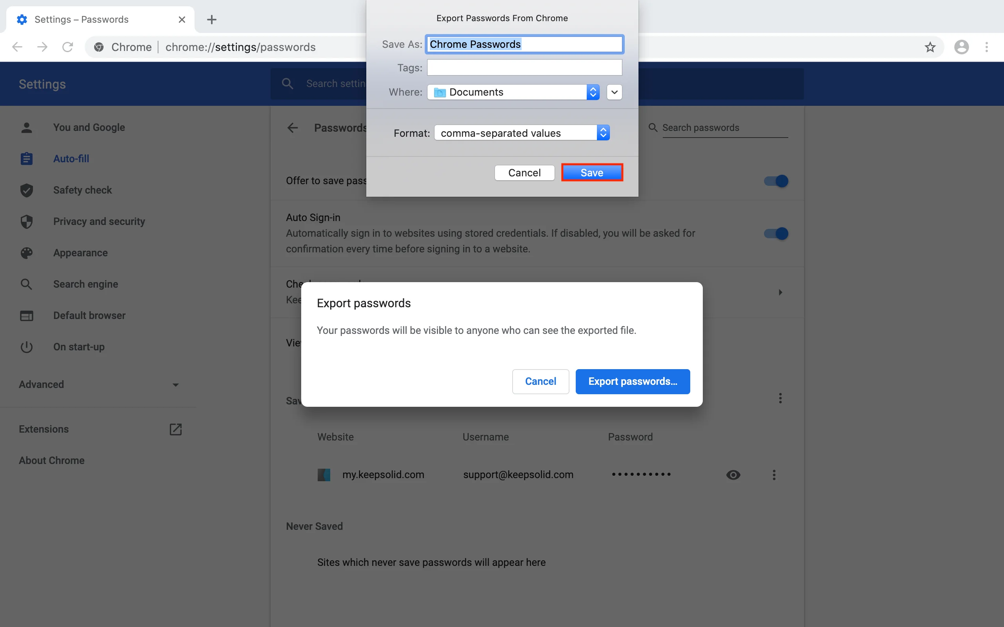Viewport: 1004px width, 627px height.
Task: Open Chrome's three-dot menu
Action: point(987,47)
